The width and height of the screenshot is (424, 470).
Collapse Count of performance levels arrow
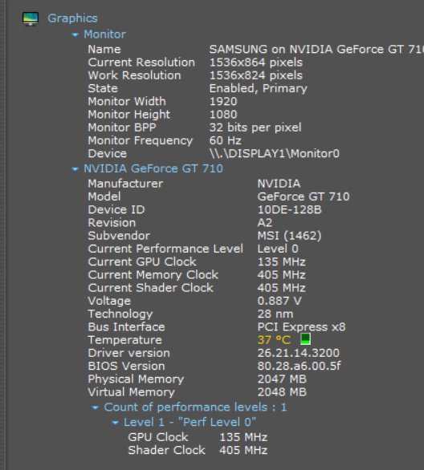click(x=95, y=407)
